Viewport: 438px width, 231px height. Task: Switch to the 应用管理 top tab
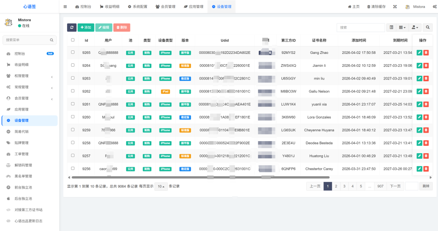click(x=194, y=7)
